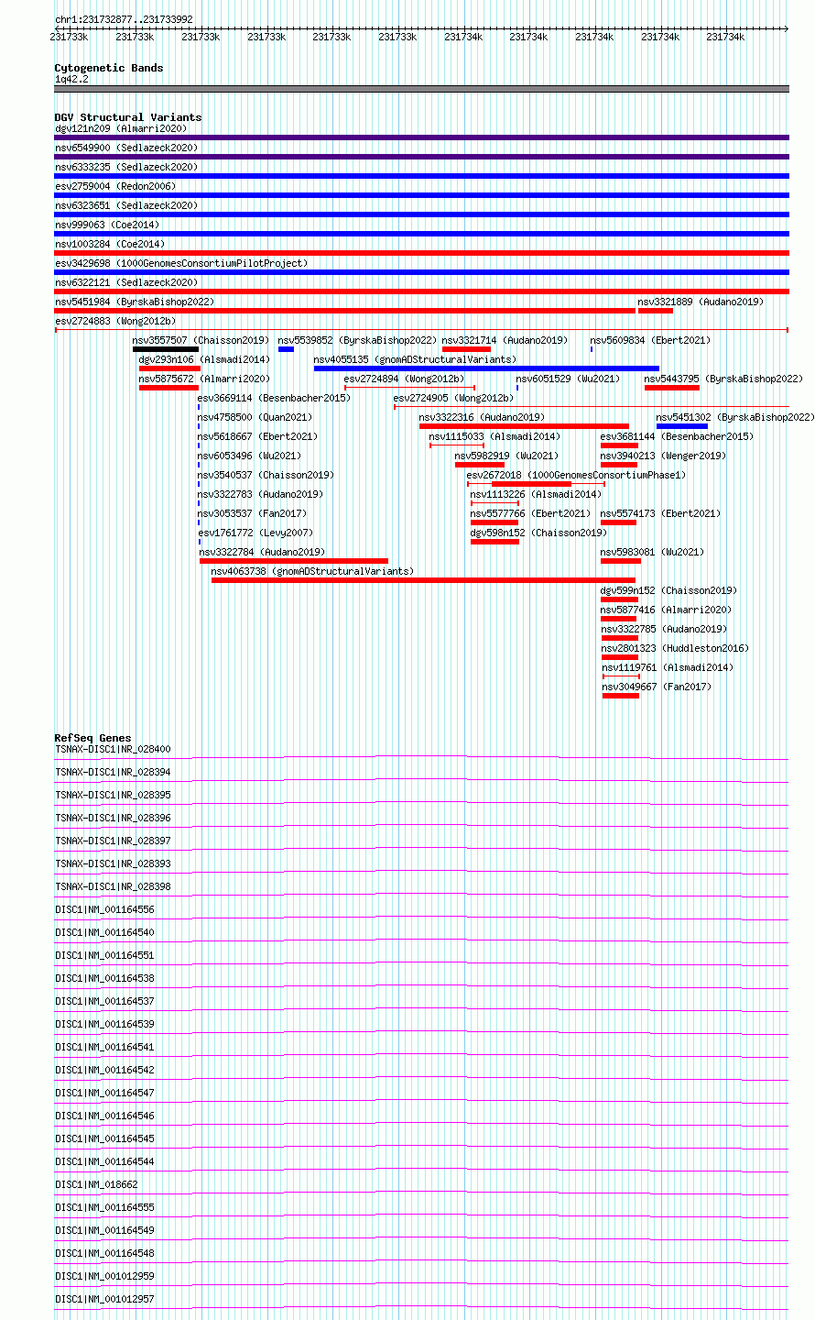815x1320 pixels.
Task: Click the esv2724894 (Wong2012b) label
Action: pos(405,379)
